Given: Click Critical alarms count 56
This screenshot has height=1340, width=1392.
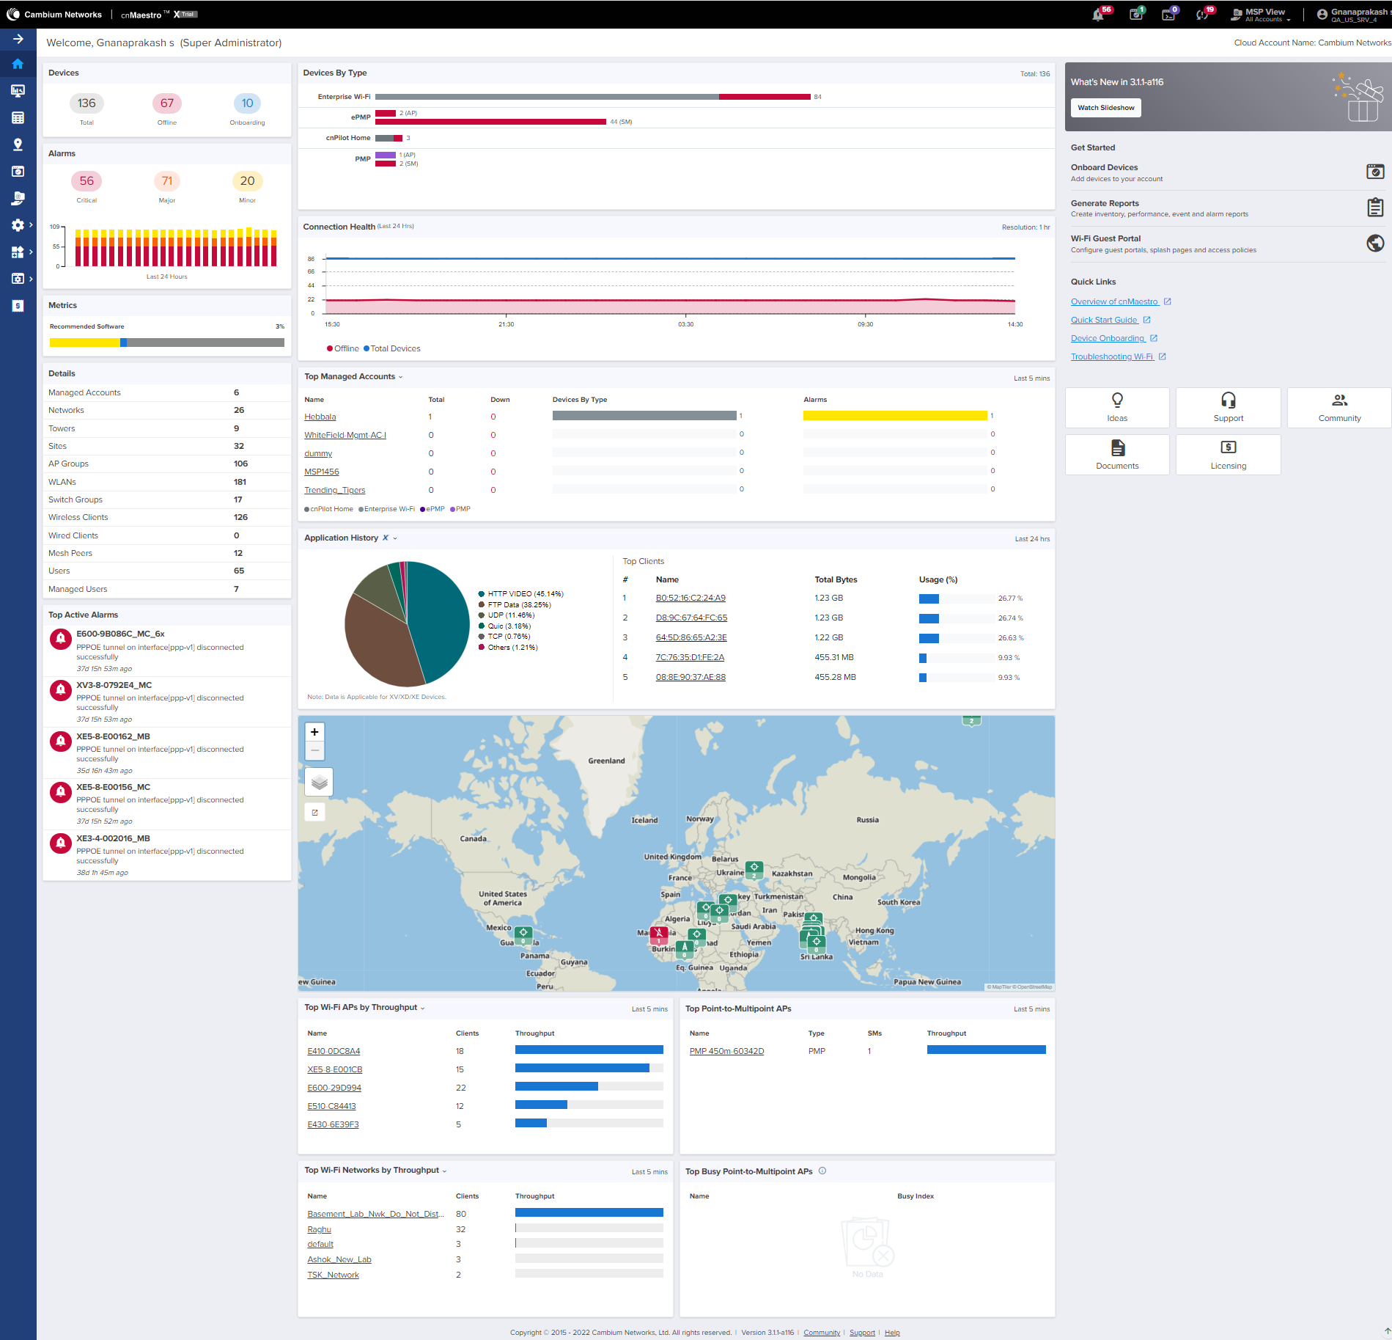Looking at the screenshot, I should pos(86,181).
